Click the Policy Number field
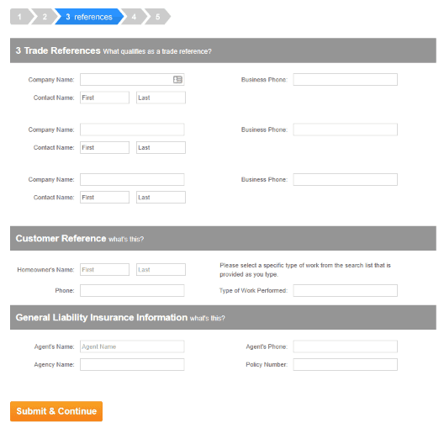 click(345, 364)
